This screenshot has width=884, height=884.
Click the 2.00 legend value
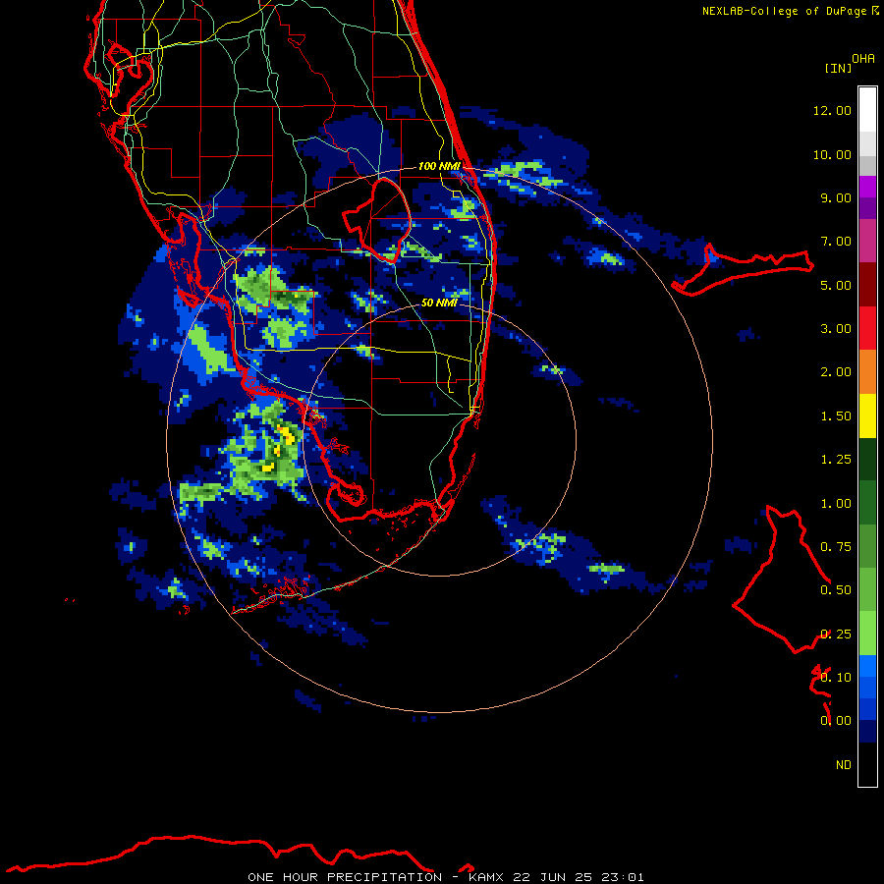coord(836,372)
